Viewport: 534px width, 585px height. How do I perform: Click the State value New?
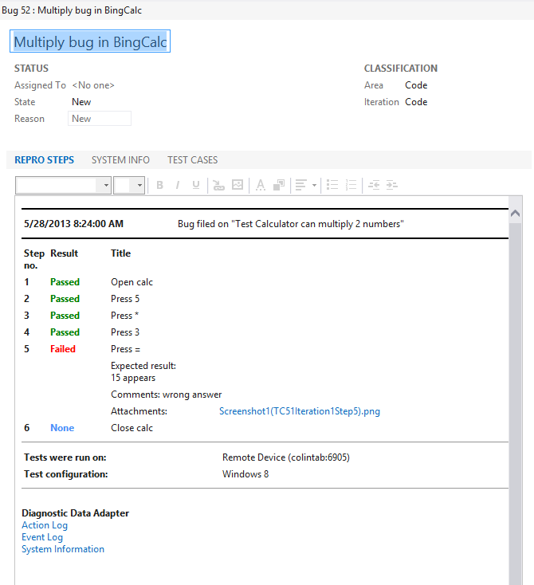(81, 102)
